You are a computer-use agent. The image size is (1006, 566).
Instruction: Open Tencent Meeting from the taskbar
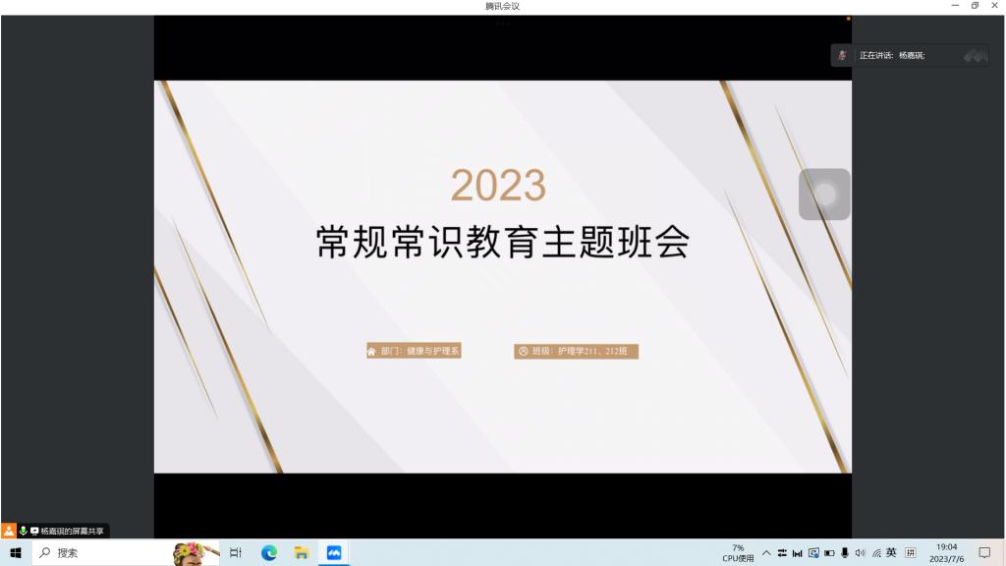click(334, 553)
